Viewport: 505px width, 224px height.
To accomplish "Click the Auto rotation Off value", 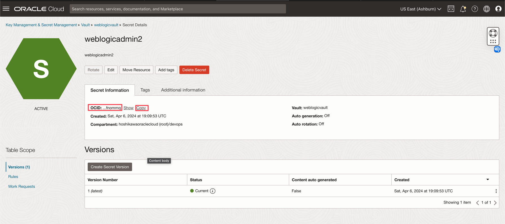I will pos(321,124).
